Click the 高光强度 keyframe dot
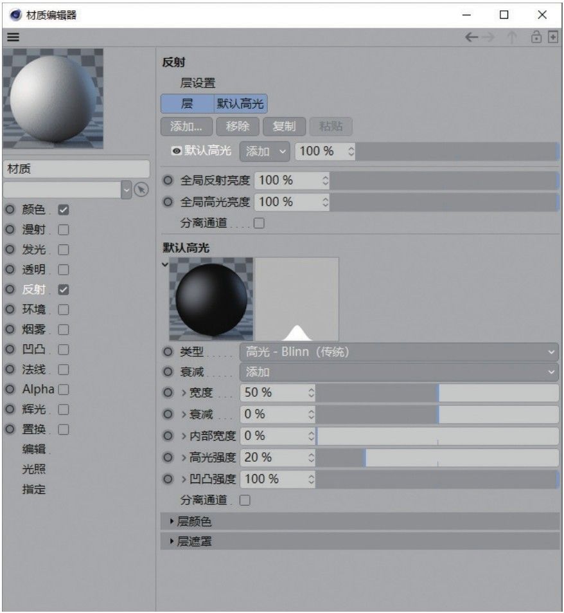The width and height of the screenshot is (564, 613). pos(168,457)
